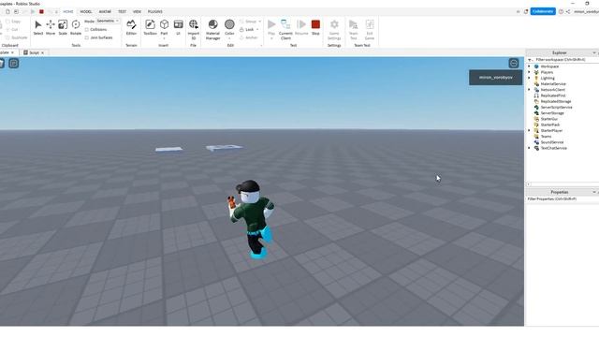Toggle the Join Surfaces checkbox

[87, 37]
